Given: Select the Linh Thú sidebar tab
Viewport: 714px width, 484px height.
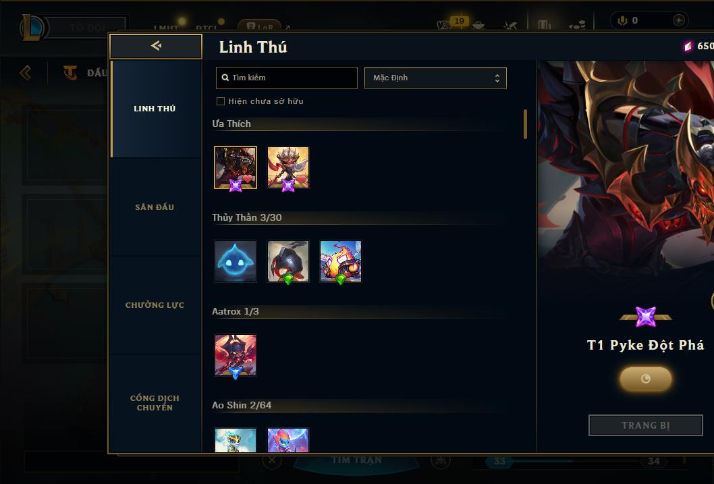Looking at the screenshot, I should 155,109.
